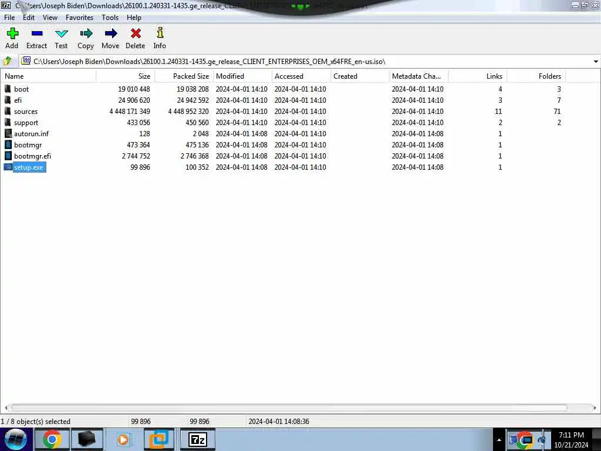Click the bootmgr.efi file name
601x451 pixels.
[x=33, y=156]
